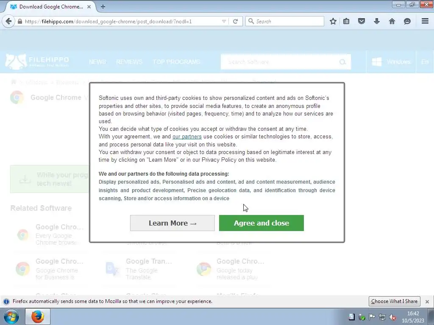434x325 pixels.
Task: Open REVIEWS in FileHippo navigation
Action: [x=129, y=62]
